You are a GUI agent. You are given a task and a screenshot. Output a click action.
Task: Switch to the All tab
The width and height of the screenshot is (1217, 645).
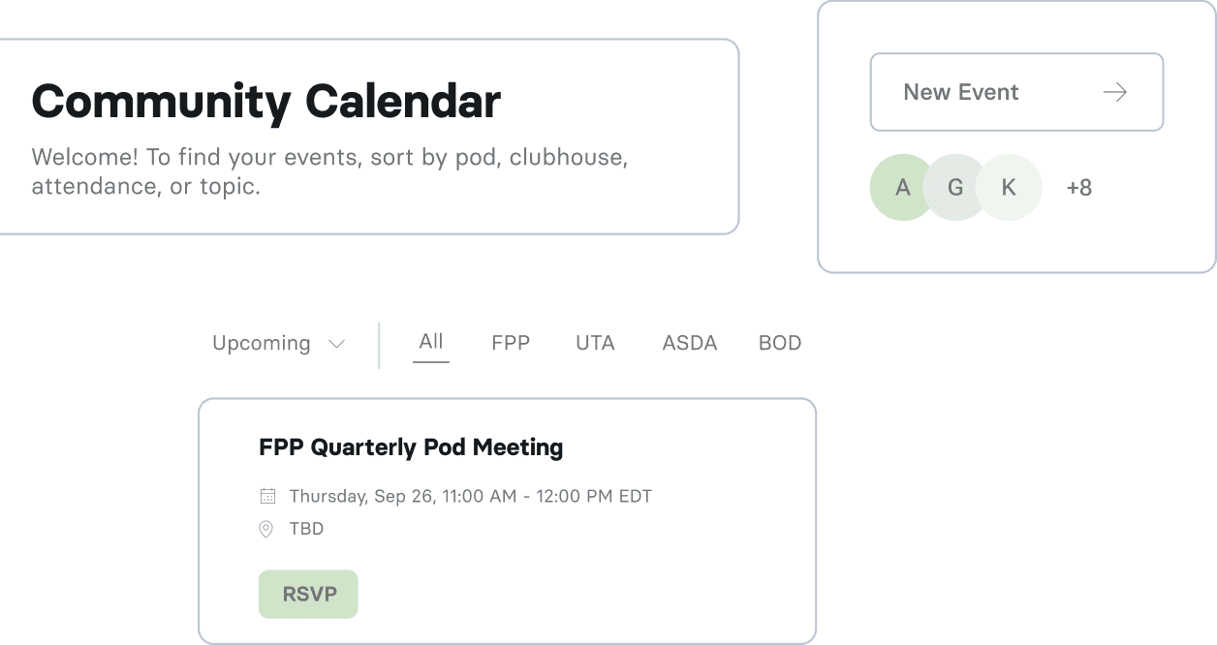coord(430,343)
